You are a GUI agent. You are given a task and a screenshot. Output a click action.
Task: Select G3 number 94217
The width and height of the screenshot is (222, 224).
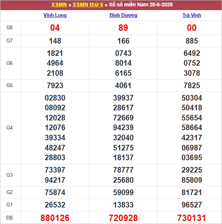click(55, 180)
